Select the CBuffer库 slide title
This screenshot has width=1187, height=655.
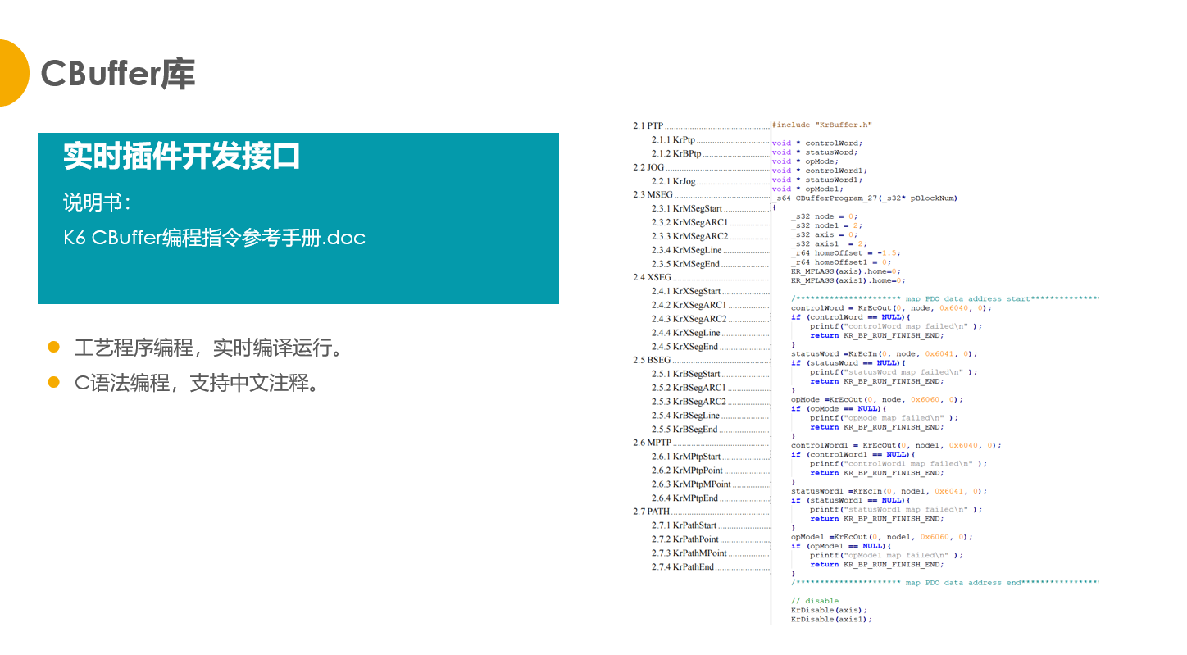[x=118, y=74]
